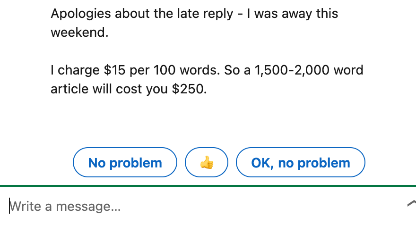Click the words "100 words." in message
Screen dimensions: 416x250
(187, 70)
